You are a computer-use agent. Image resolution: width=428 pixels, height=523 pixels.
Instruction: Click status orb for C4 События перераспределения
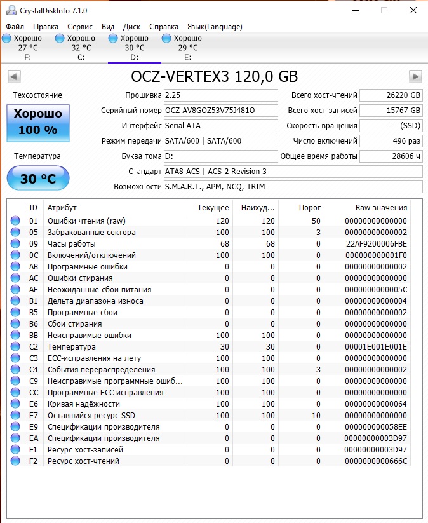15,369
